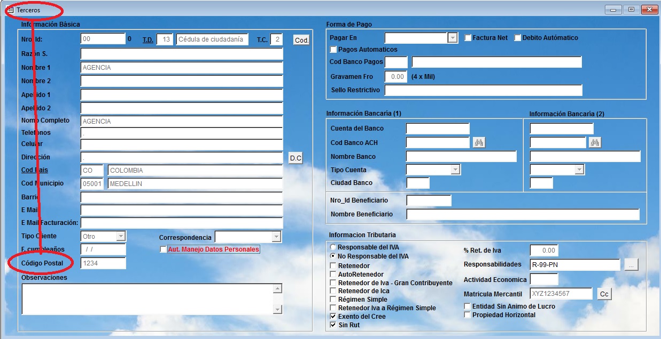Viewport: 661px width, 339px height.
Task: Click the T.D. underlined label link
Action: tap(147, 39)
